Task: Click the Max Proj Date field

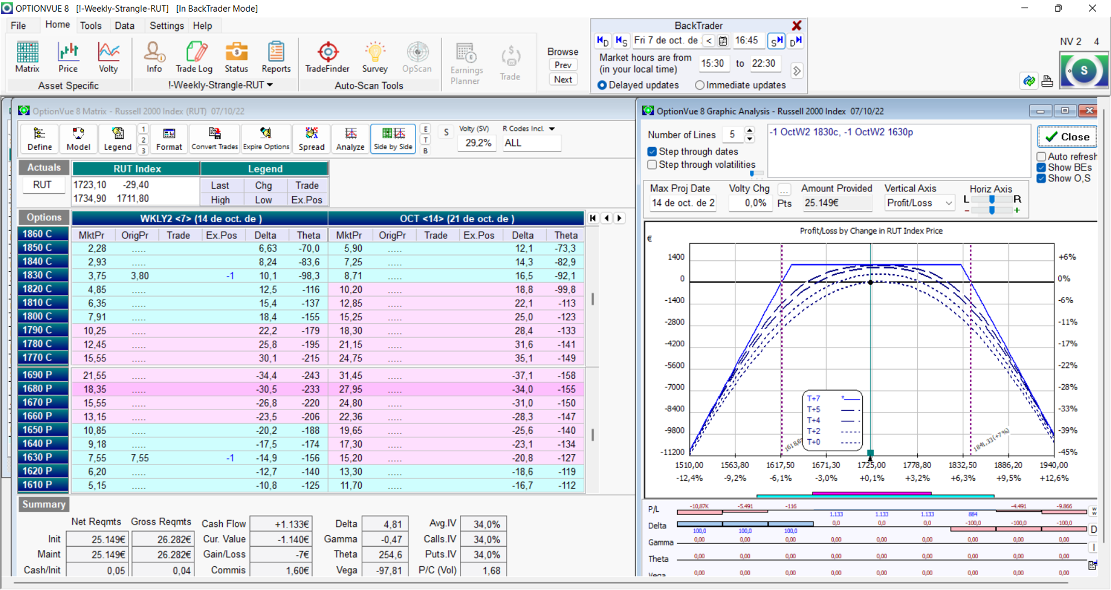Action: (x=683, y=203)
